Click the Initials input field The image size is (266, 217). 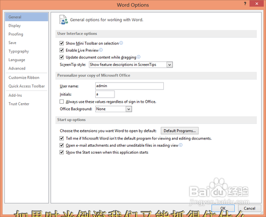(x=105, y=94)
